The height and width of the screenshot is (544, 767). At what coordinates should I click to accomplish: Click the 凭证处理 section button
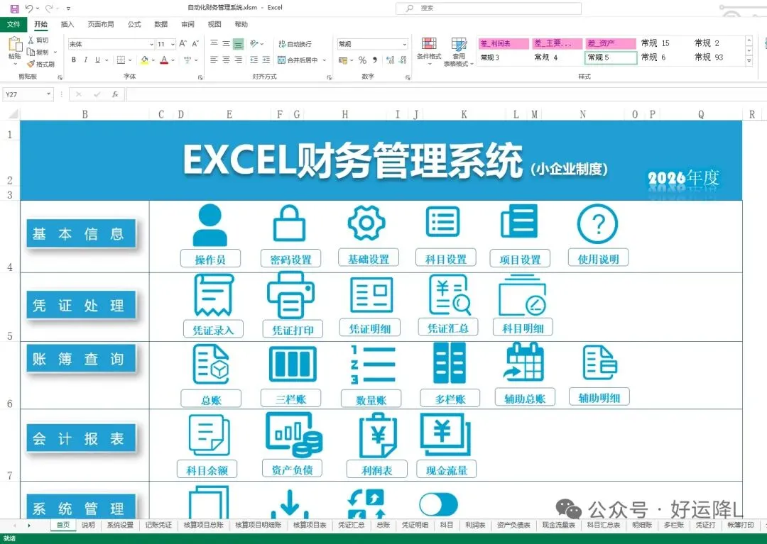tap(81, 305)
